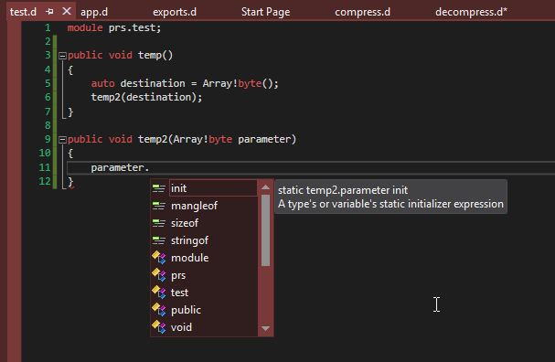Image resolution: width=555 pixels, height=362 pixels.
Task: Close the test.d tab
Action: pyautogui.click(x=67, y=11)
